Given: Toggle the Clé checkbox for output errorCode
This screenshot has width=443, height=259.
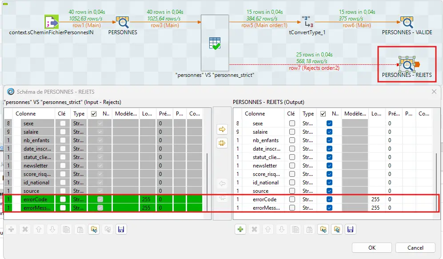Looking at the screenshot, I should (x=292, y=199).
